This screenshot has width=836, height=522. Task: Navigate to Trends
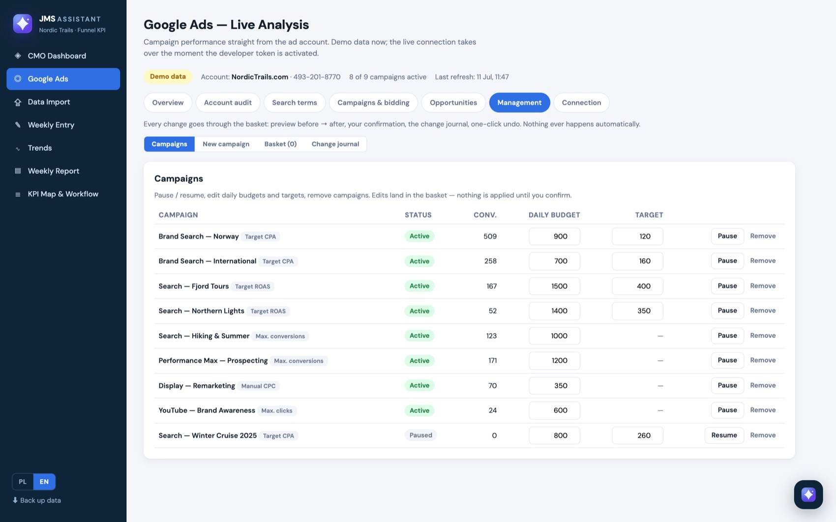[x=63, y=148]
